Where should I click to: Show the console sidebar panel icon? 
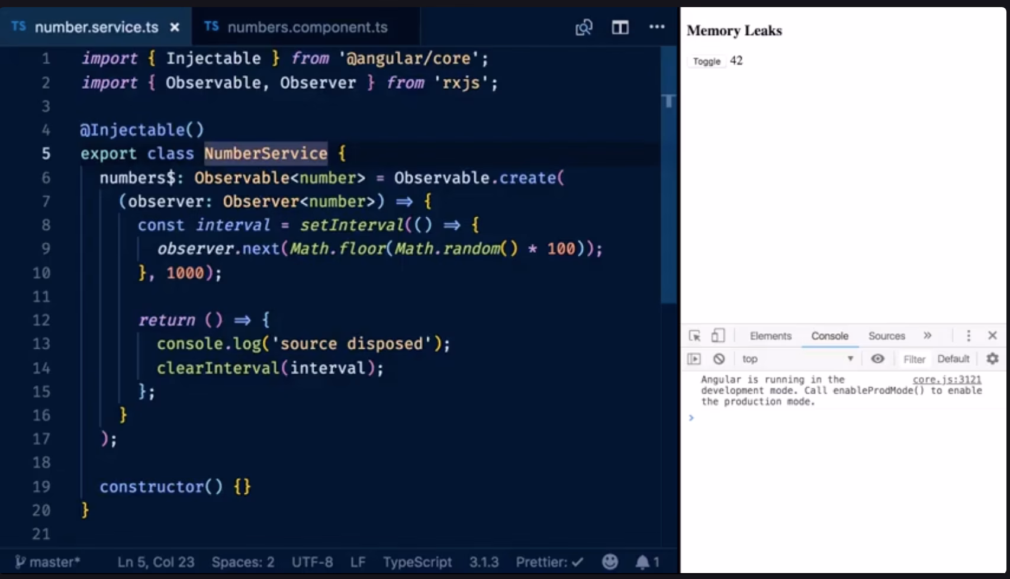694,359
